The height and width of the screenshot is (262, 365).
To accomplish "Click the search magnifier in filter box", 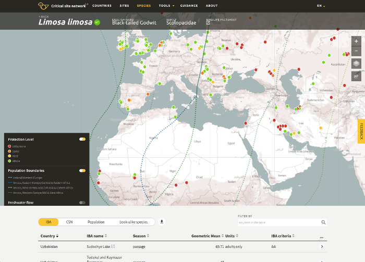I will [323, 222].
